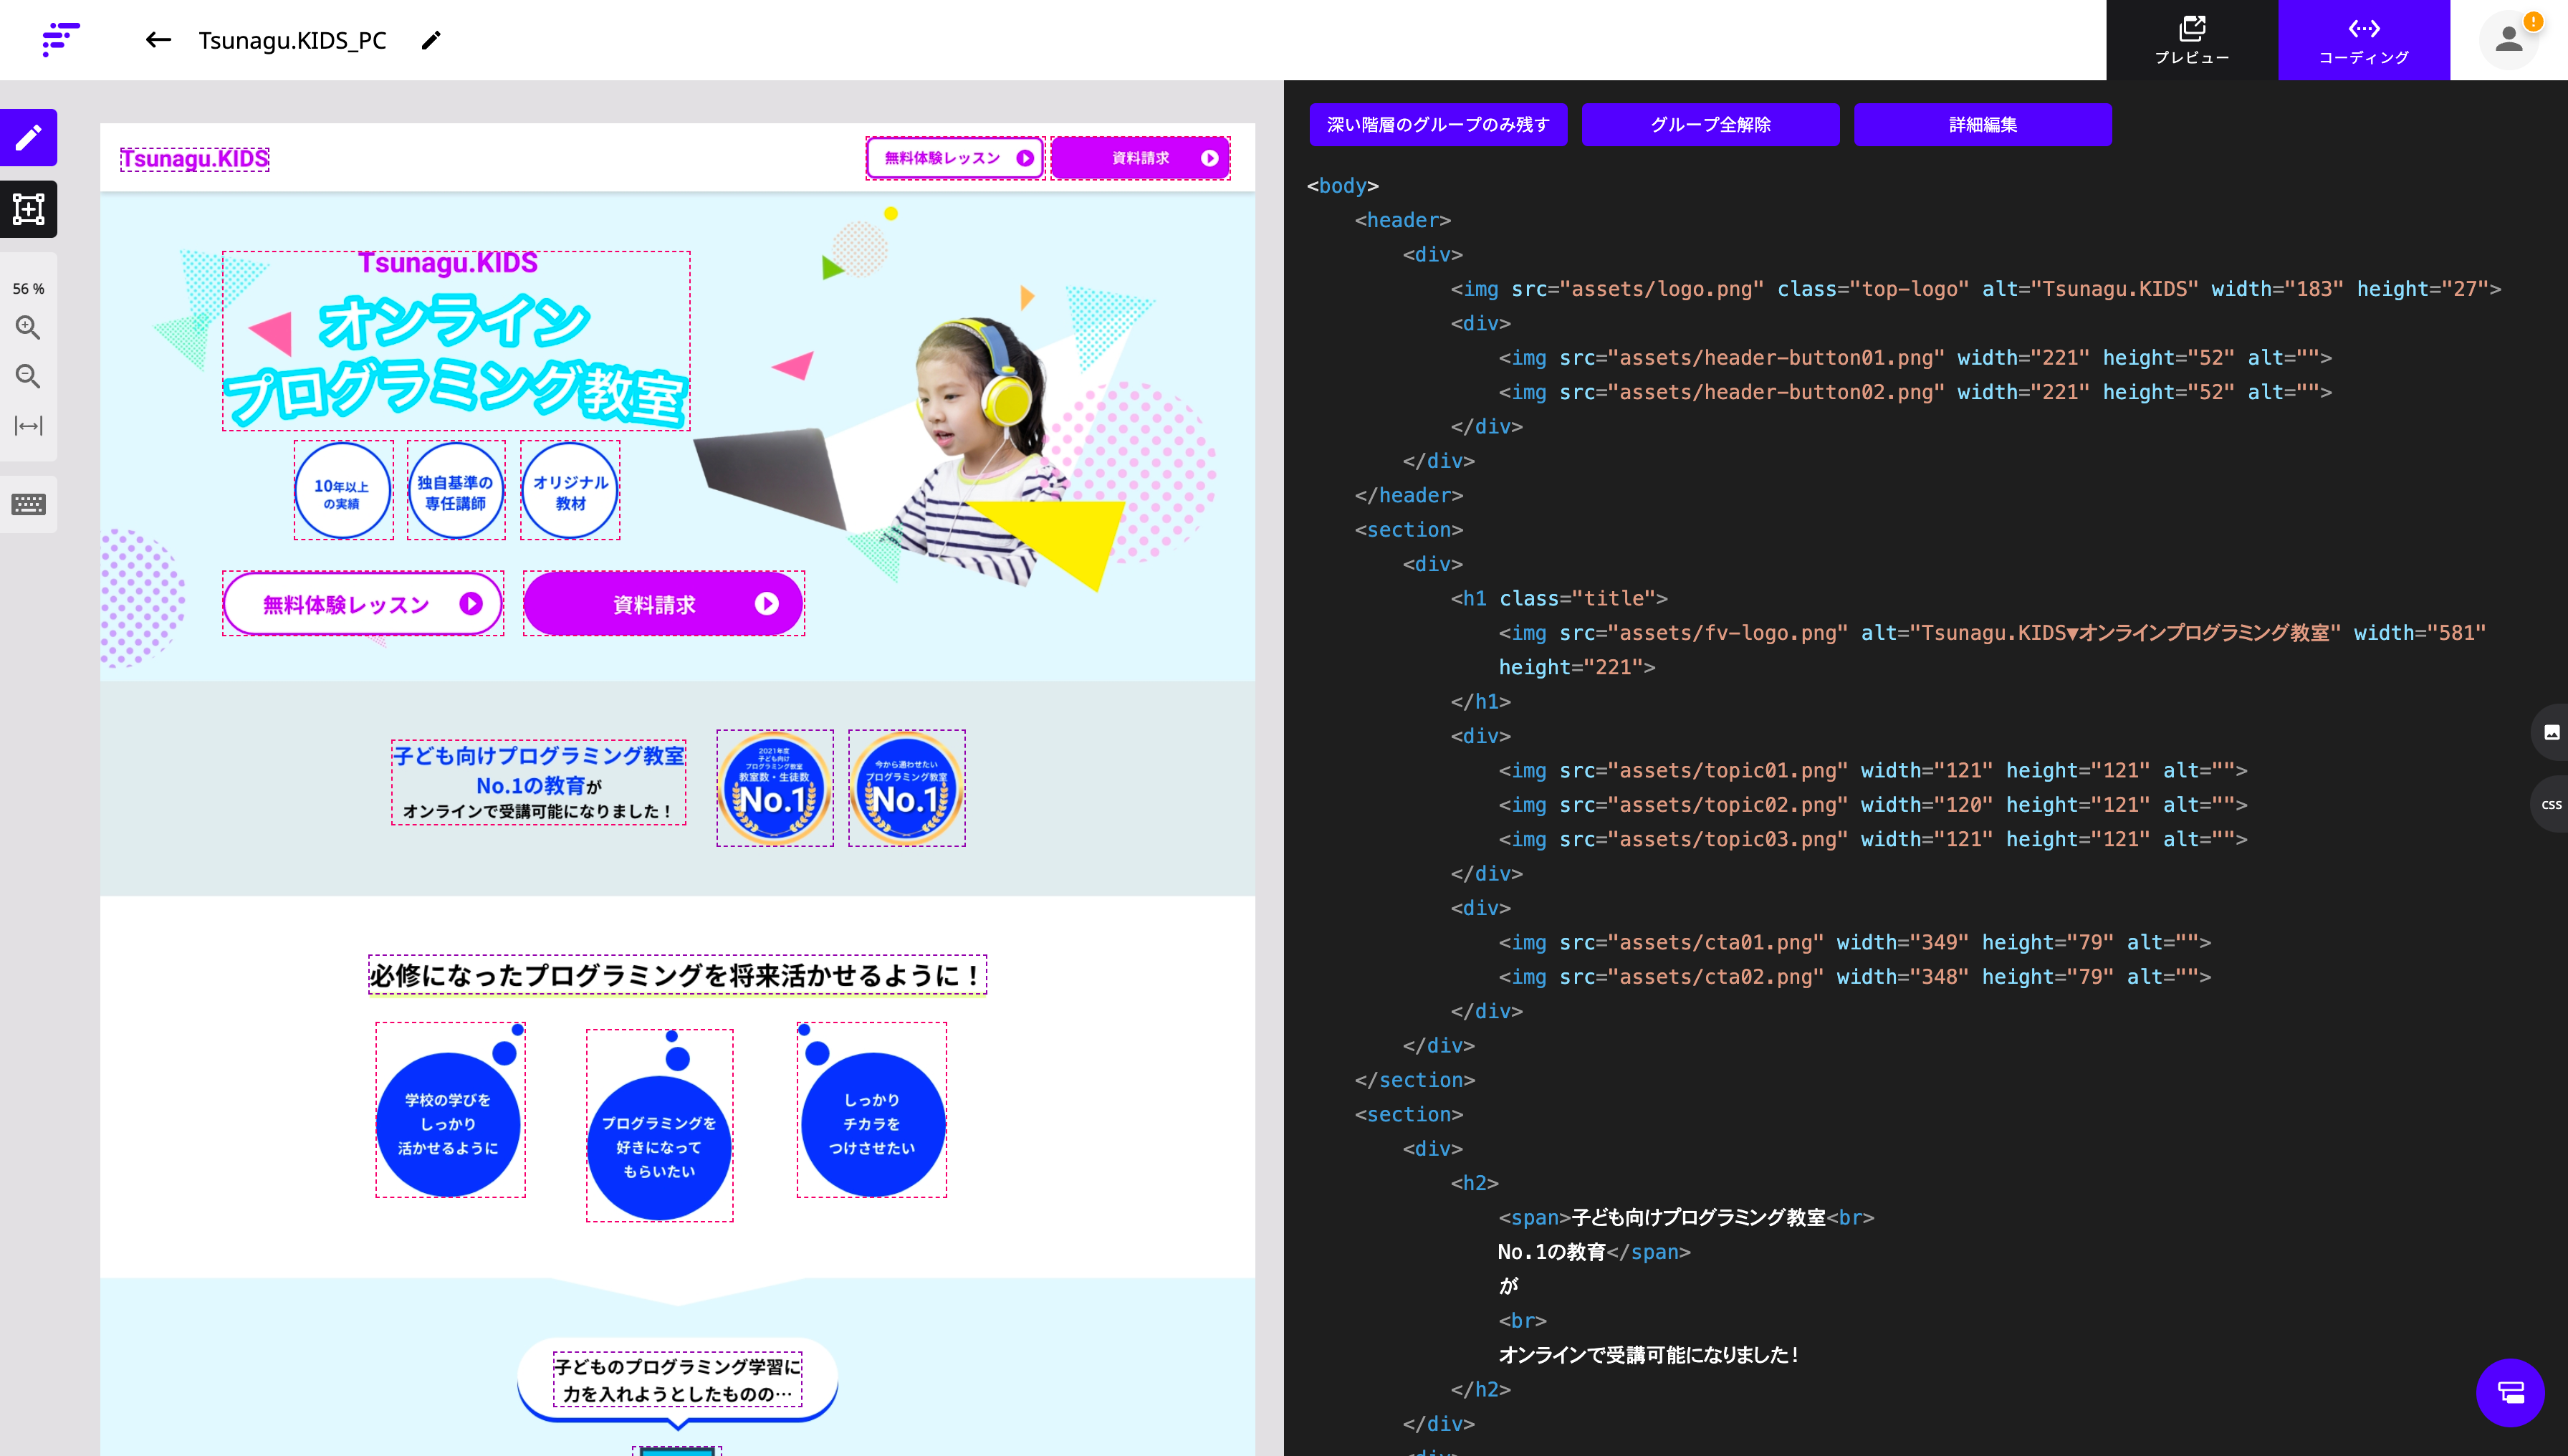This screenshot has height=1456, width=2568.
Task: Open keyboard shortcuts via the keyboard icon
Action: coord(28,505)
